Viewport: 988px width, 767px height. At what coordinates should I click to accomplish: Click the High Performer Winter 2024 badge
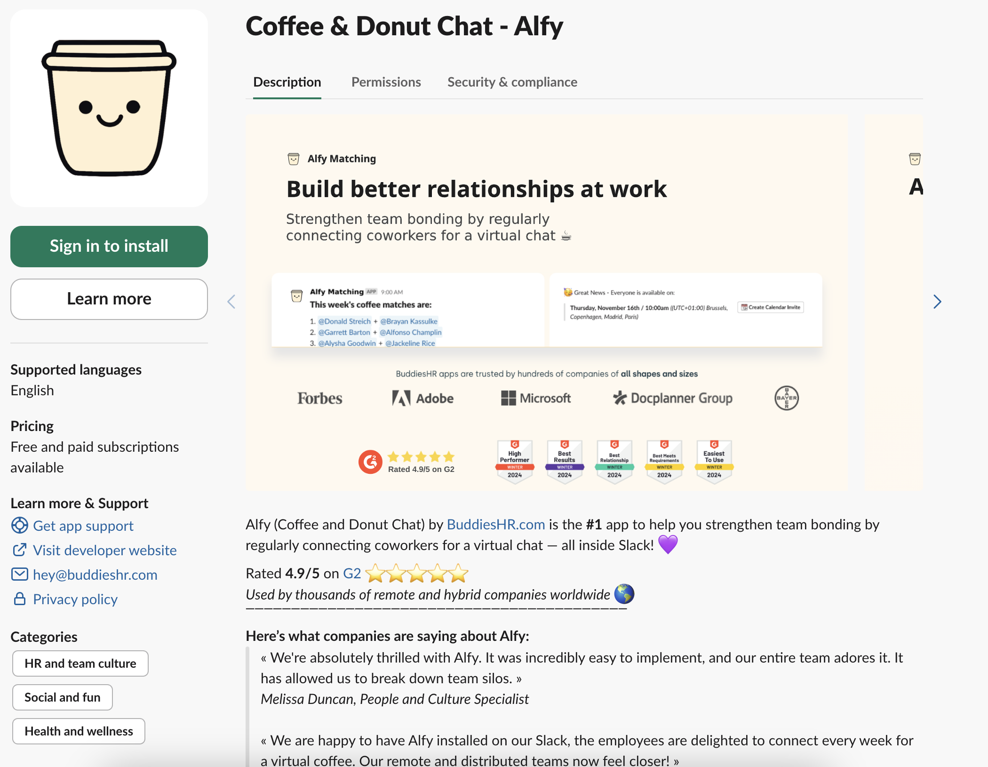514,461
